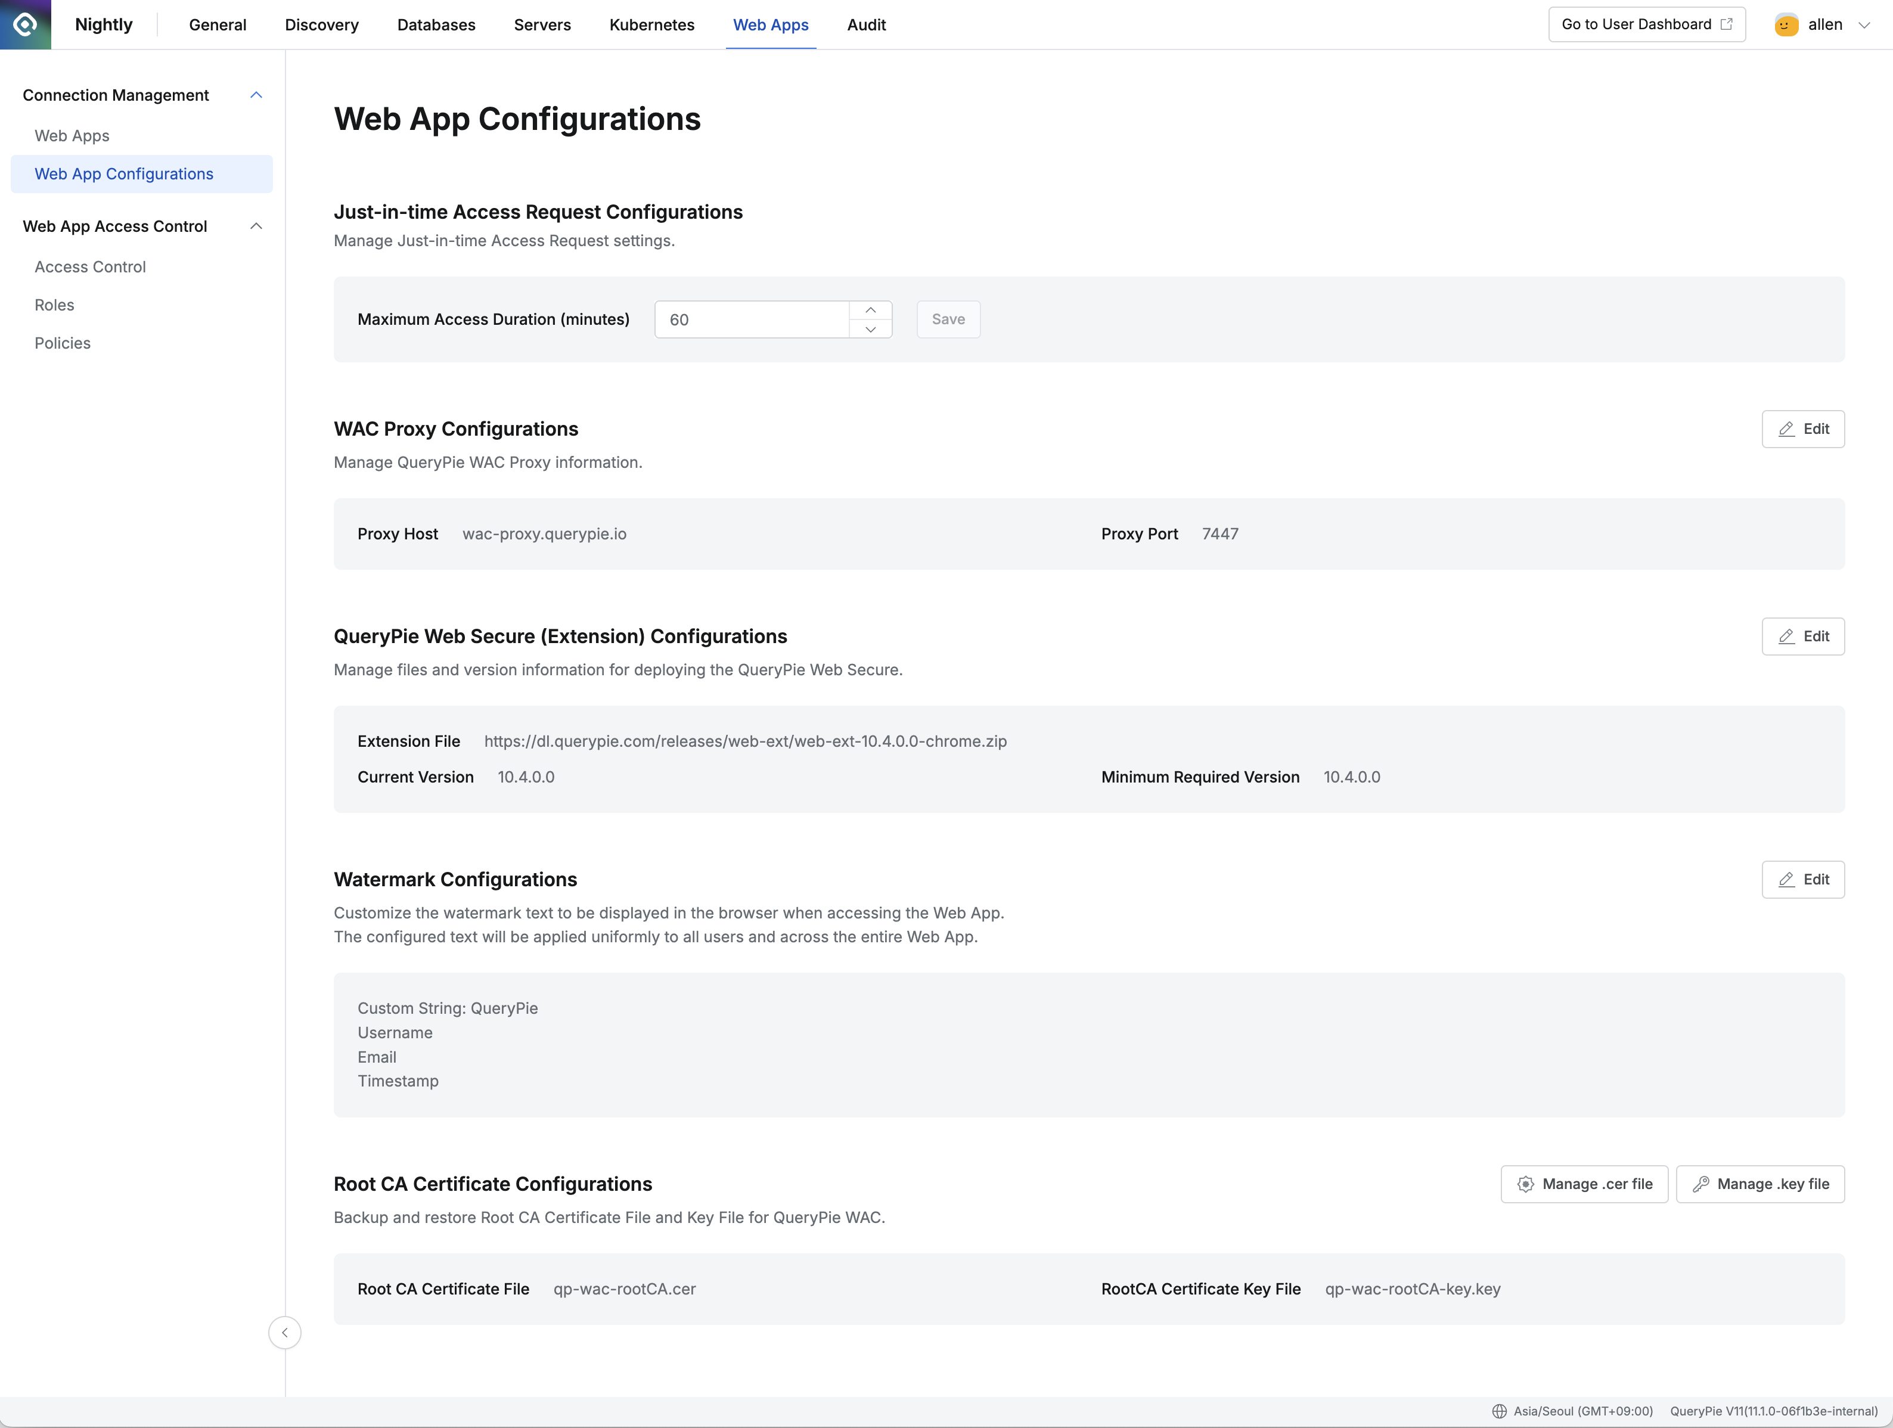Open the Databases tab

tap(436, 25)
